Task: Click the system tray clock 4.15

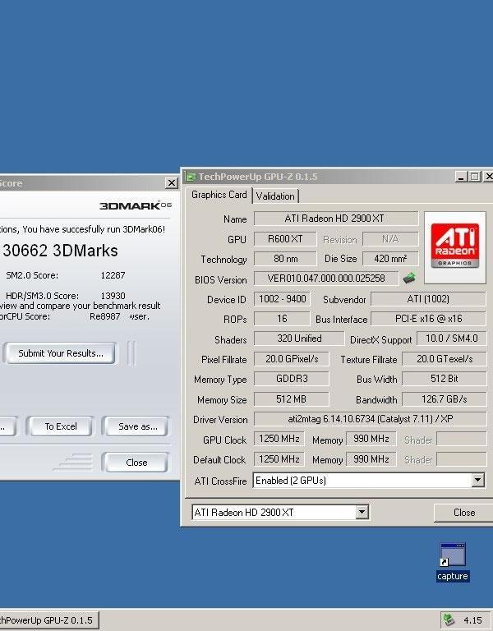Action: [x=472, y=620]
